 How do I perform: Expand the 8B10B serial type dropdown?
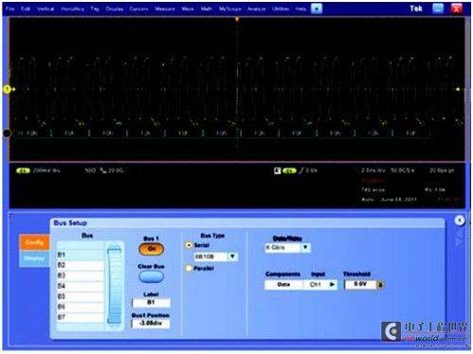tap(232, 257)
